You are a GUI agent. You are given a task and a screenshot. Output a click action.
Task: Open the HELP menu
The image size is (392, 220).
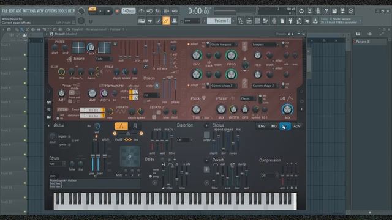[71, 11]
